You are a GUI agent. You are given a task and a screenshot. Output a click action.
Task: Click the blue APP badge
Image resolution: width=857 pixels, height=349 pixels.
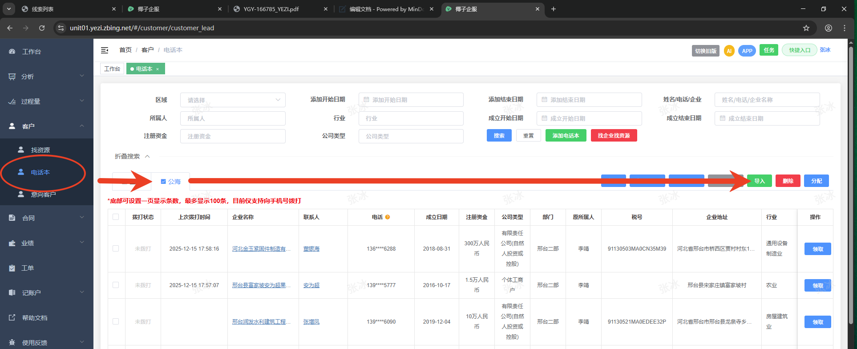(x=747, y=51)
